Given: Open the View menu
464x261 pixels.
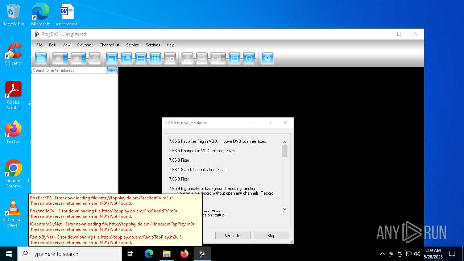Looking at the screenshot, I should pyautogui.click(x=66, y=45).
